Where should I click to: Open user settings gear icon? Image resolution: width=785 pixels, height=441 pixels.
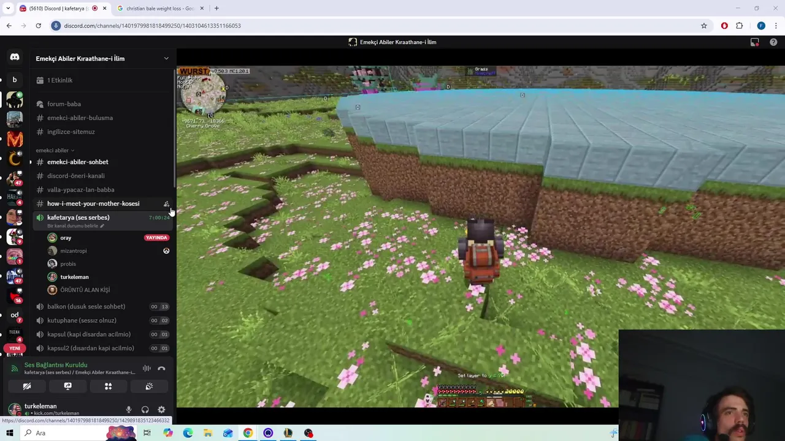[161, 410]
